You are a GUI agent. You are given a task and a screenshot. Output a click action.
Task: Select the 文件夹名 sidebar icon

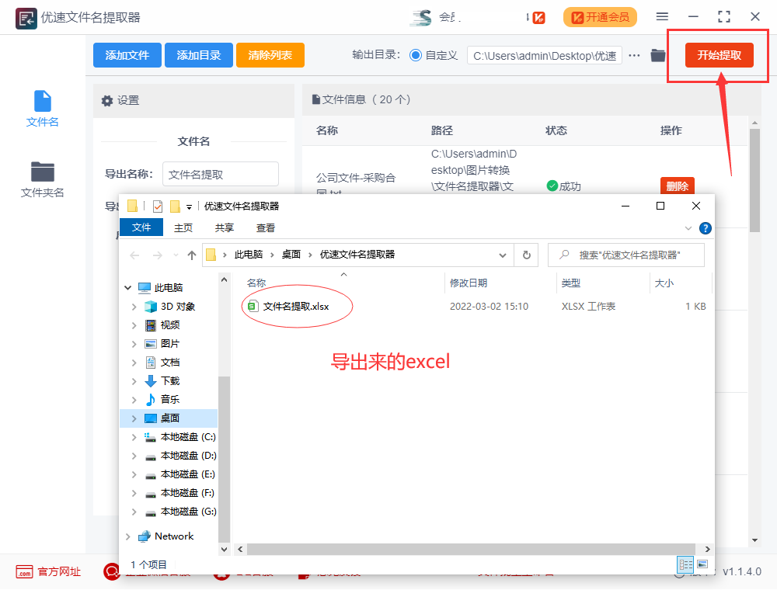click(x=42, y=175)
